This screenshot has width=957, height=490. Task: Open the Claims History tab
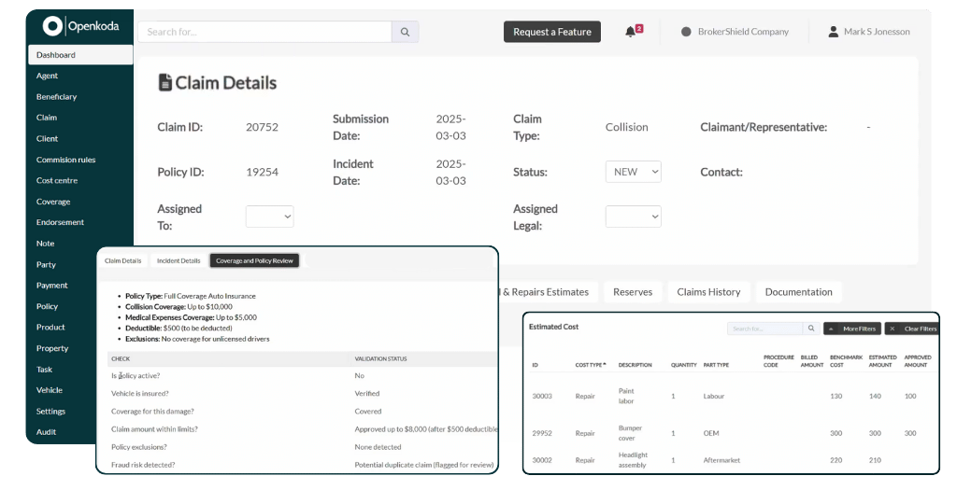(708, 292)
